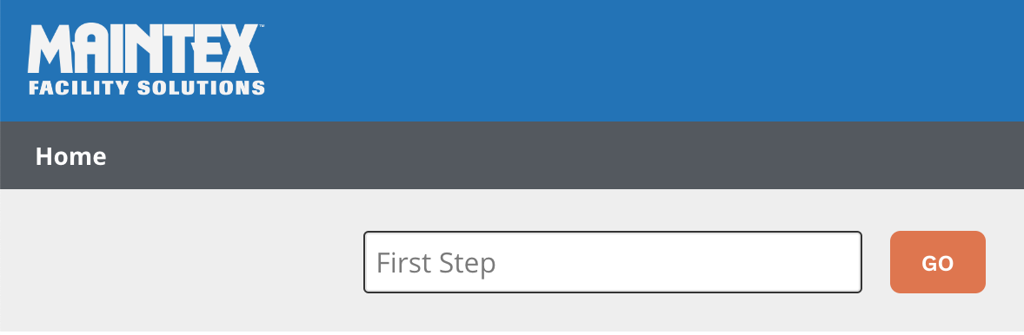
Task: Click the empty area of the gray navigation bar
Action: click(x=562, y=155)
